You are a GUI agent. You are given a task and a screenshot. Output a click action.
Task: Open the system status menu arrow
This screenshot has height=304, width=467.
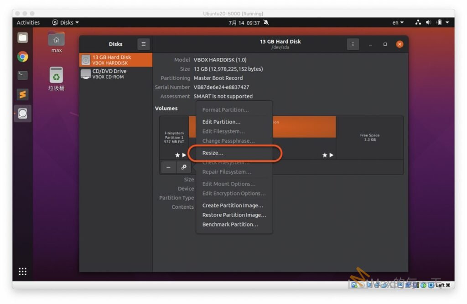[x=447, y=22]
